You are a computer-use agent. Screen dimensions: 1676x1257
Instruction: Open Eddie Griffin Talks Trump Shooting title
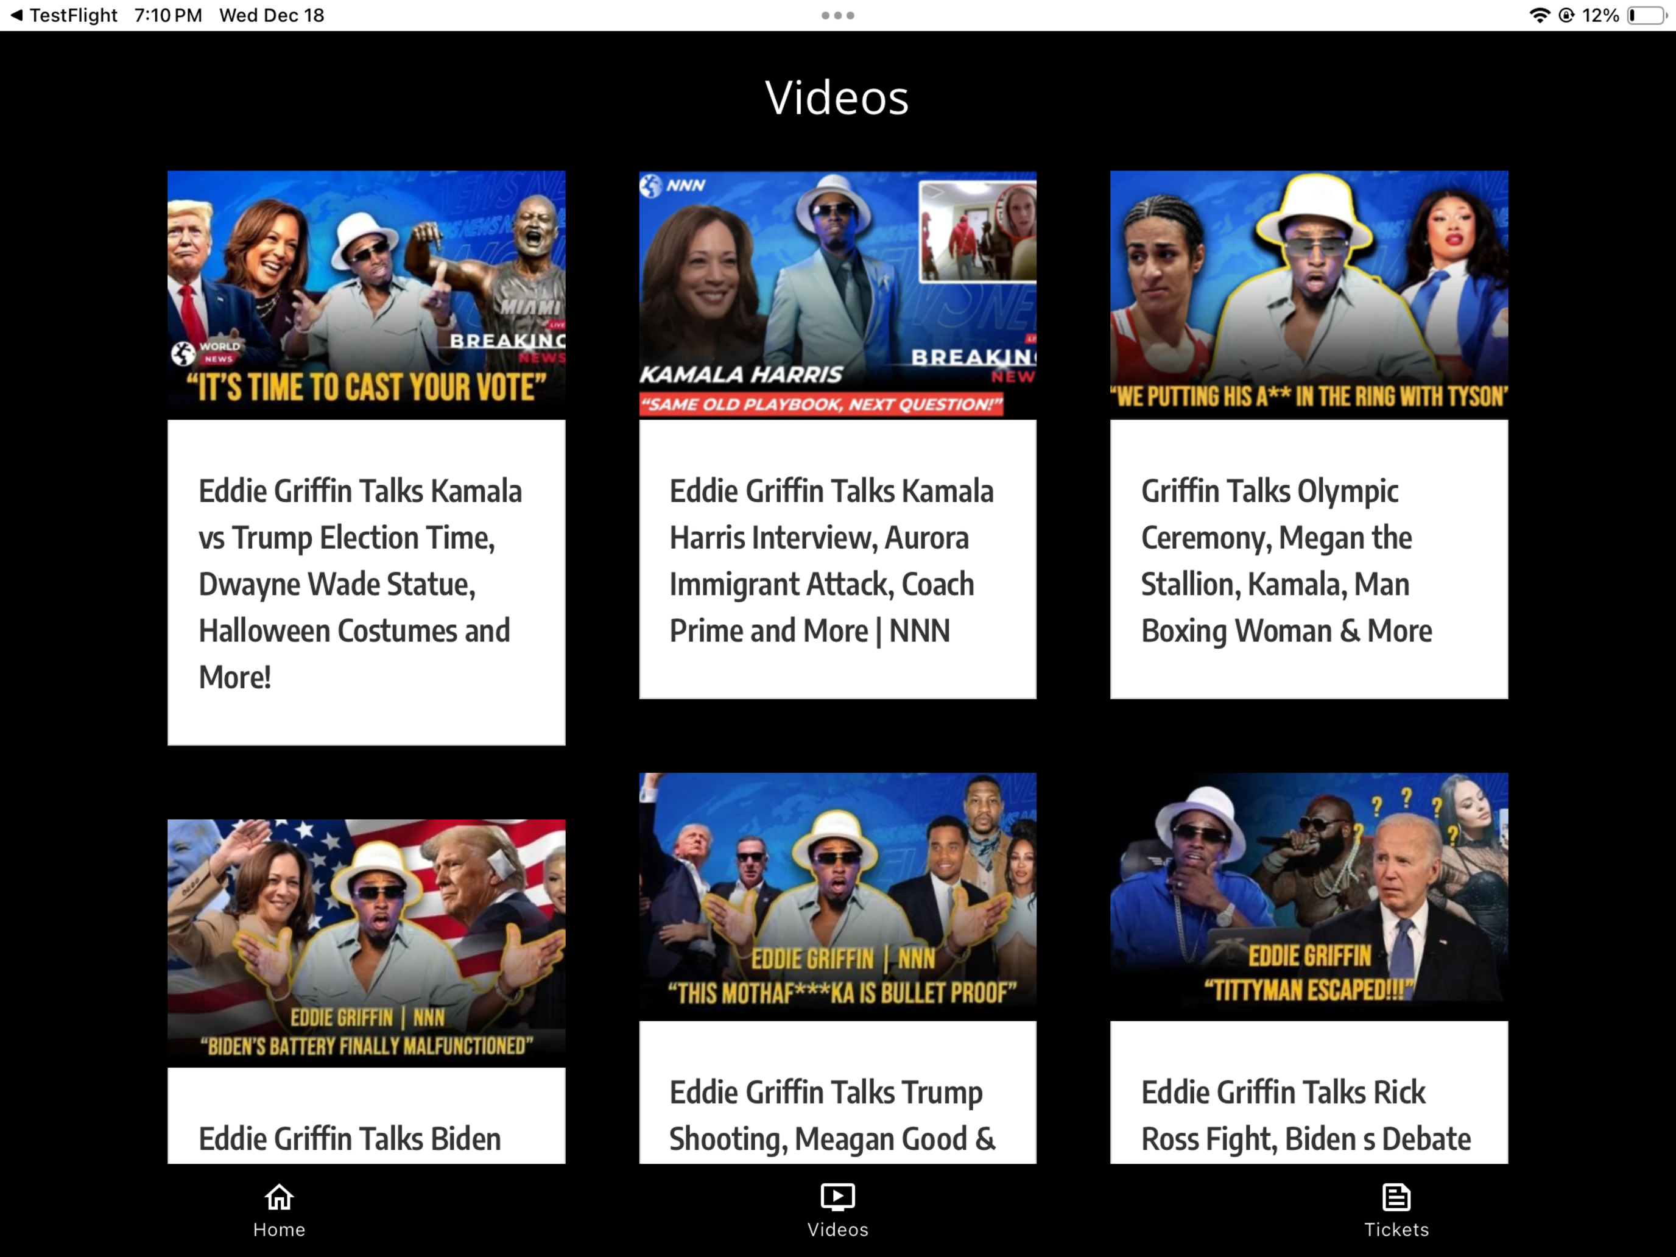pos(832,1115)
